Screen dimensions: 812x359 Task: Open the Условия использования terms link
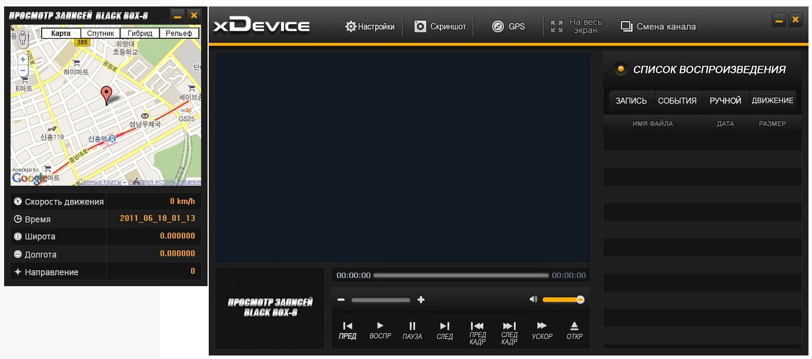point(165,182)
